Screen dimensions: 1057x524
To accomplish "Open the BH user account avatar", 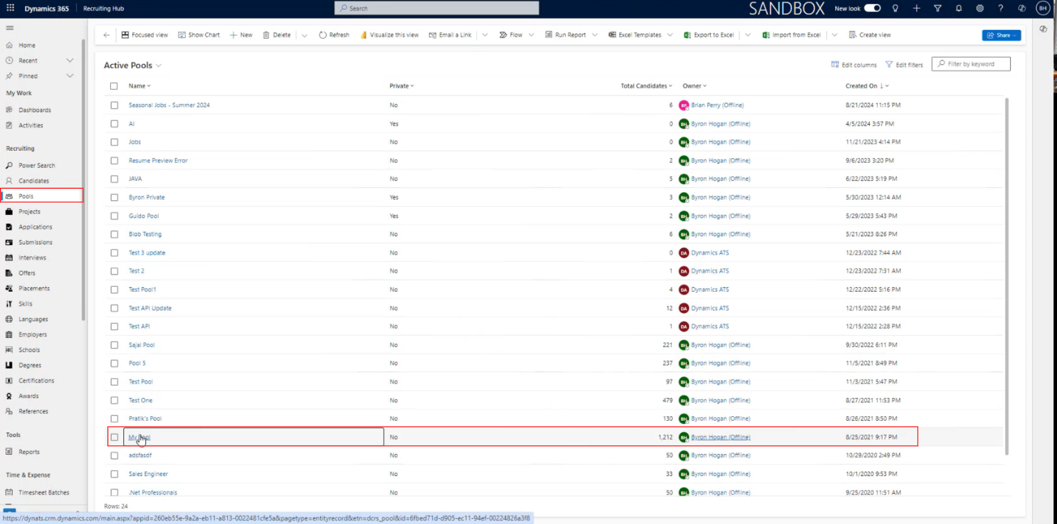I will click(x=1042, y=8).
